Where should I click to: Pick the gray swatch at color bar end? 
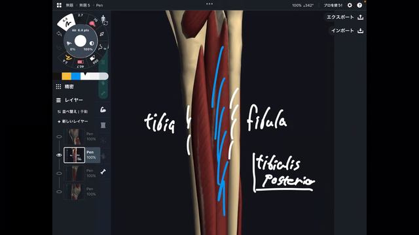pyautogui.click(x=103, y=76)
